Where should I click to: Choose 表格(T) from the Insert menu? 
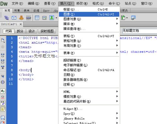pos(89,36)
